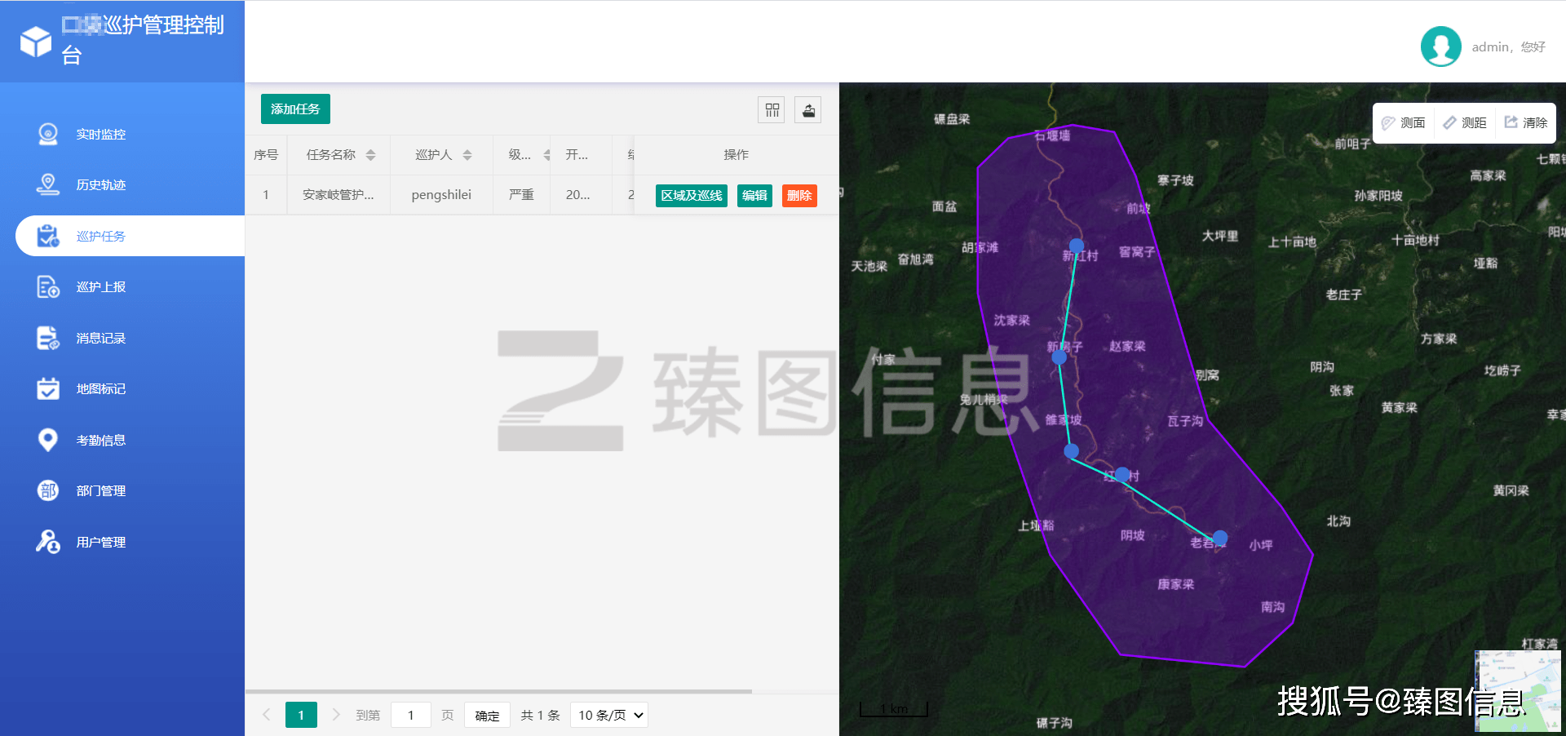The width and height of the screenshot is (1566, 736).
Task: Click the green 编辑 button
Action: coord(754,196)
